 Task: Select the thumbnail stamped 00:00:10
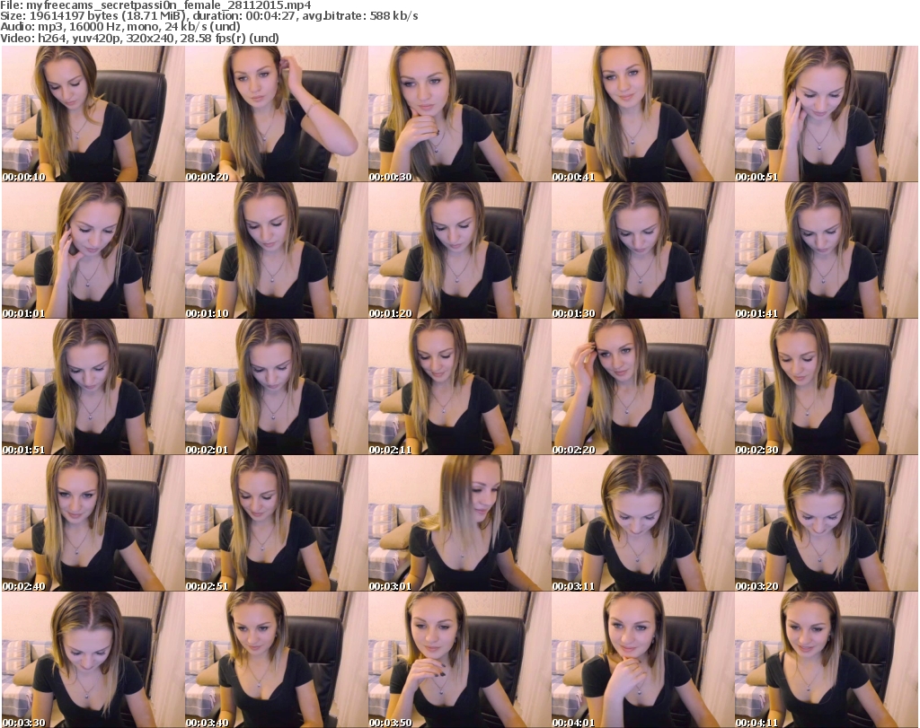[93, 114]
